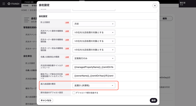The image size is (196, 106).
Task: Click the list icon beside background 会社 title
Action: click(27, 20)
